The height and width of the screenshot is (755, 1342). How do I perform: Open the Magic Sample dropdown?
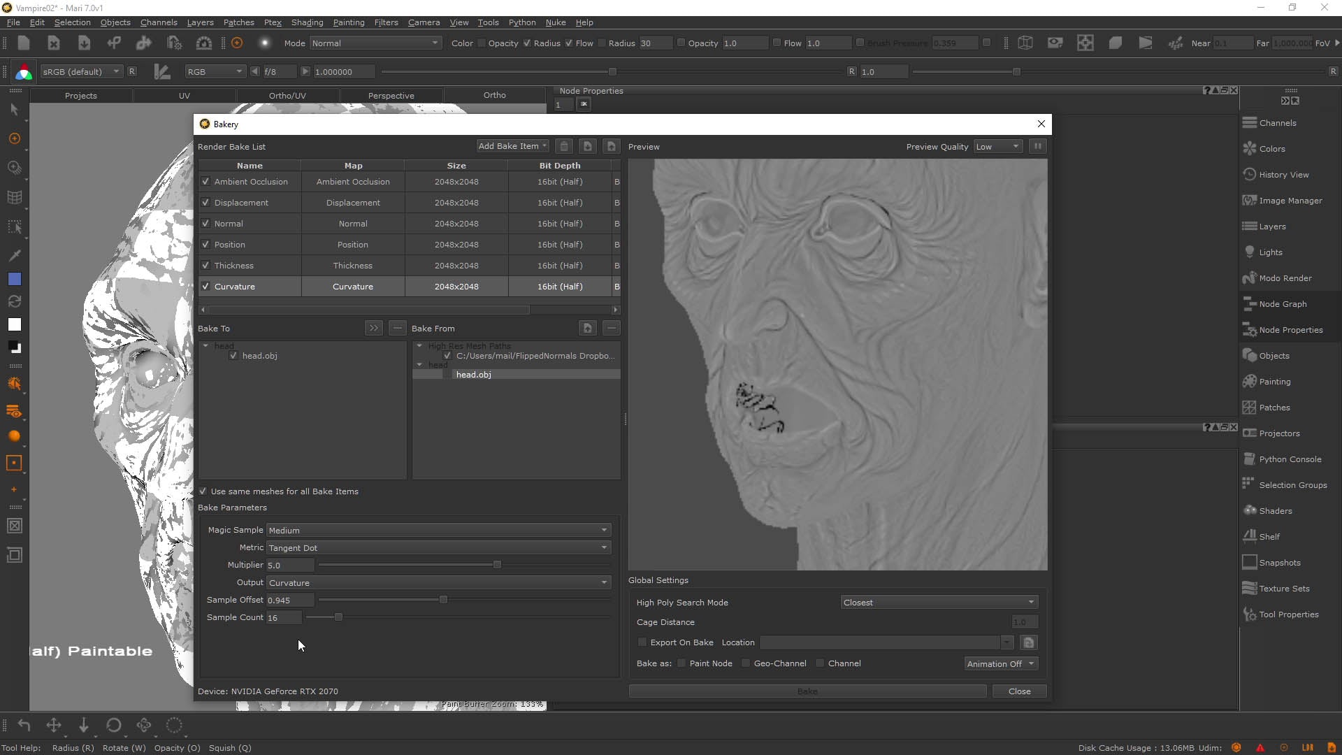click(438, 530)
